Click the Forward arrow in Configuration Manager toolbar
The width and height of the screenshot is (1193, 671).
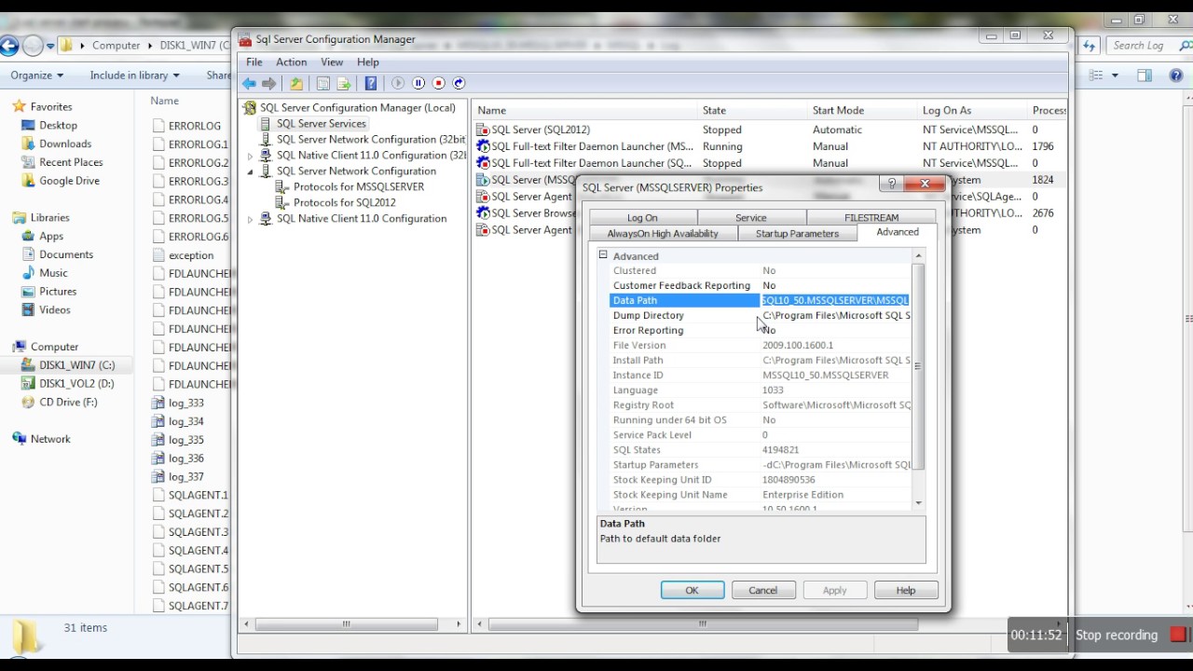269,84
